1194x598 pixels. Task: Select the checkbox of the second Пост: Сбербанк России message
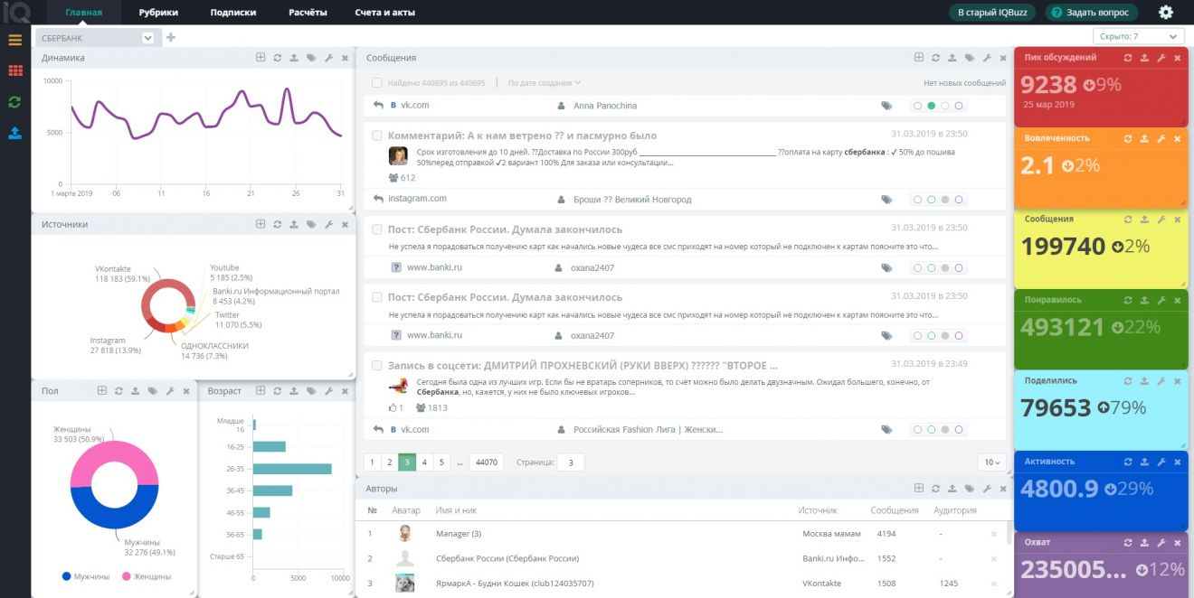[x=377, y=297]
